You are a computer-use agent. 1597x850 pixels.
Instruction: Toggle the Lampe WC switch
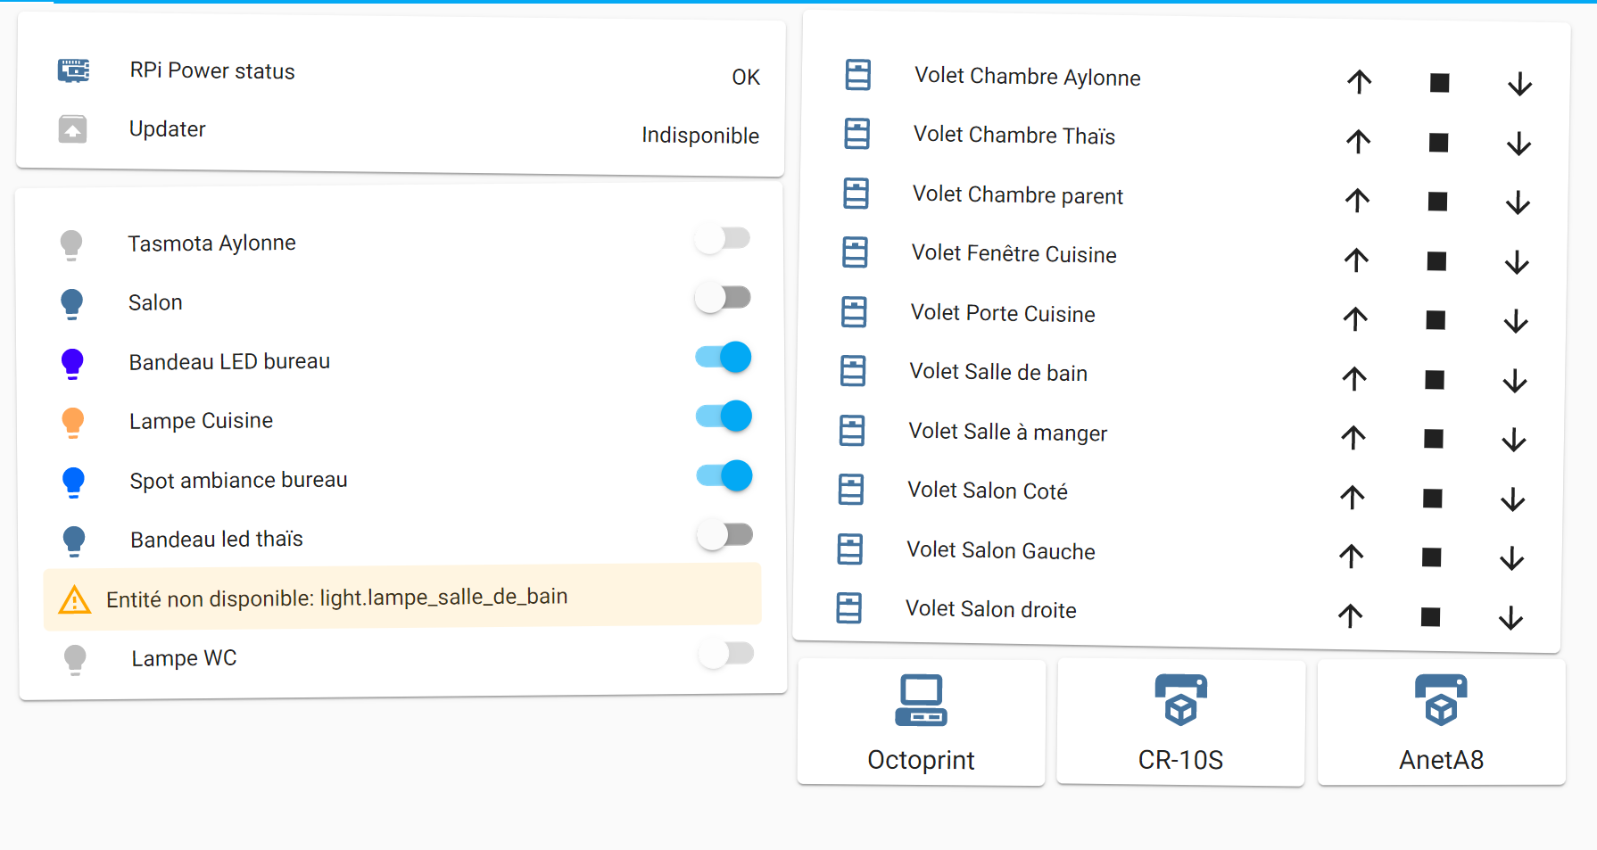pos(726,654)
